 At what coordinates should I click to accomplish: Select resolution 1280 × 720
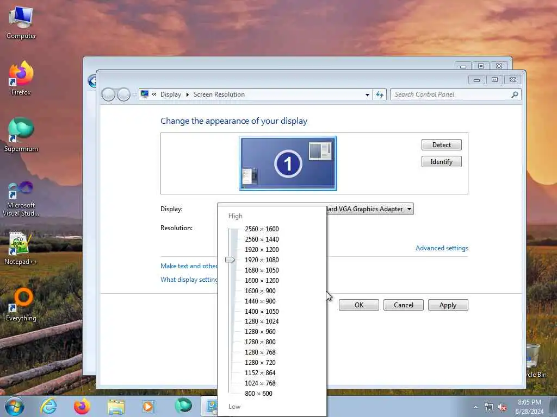260,362
